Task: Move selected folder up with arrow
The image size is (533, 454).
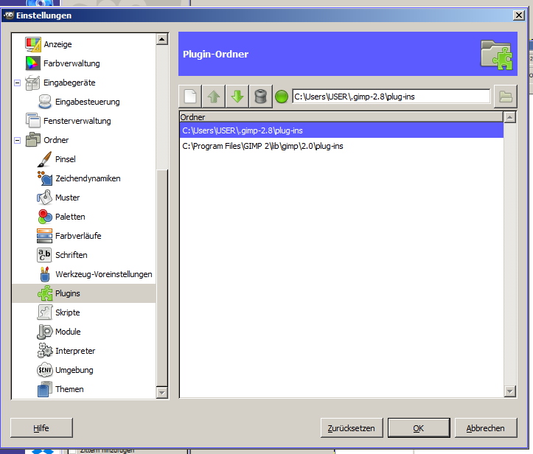Action: [x=214, y=97]
